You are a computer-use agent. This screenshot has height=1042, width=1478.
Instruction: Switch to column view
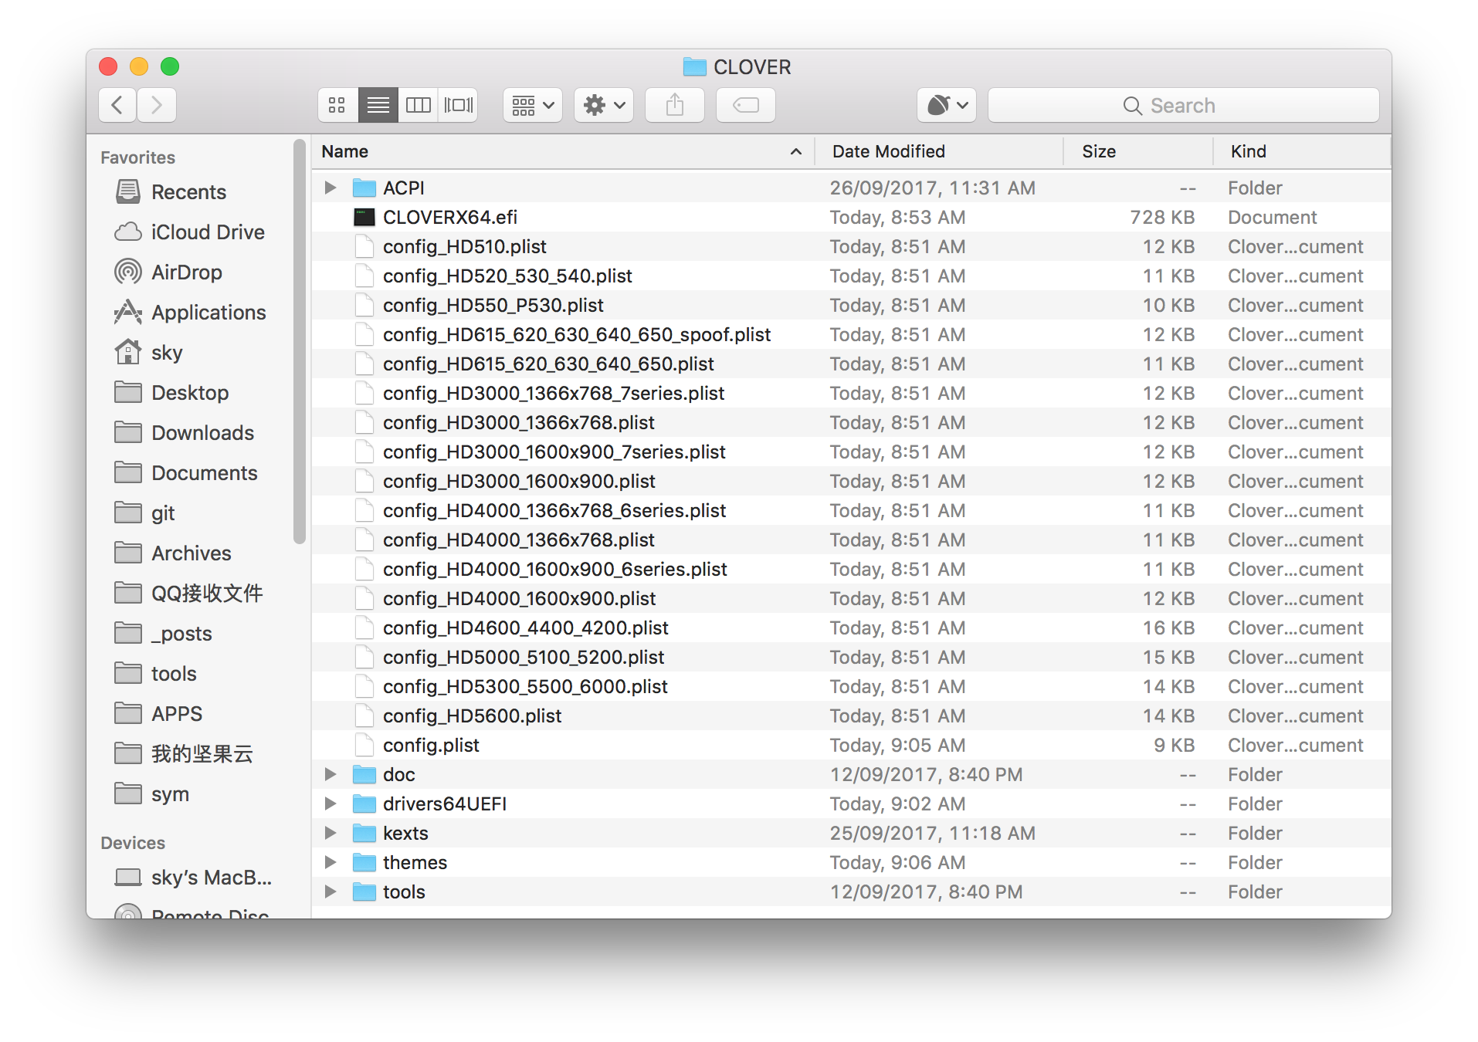(418, 105)
